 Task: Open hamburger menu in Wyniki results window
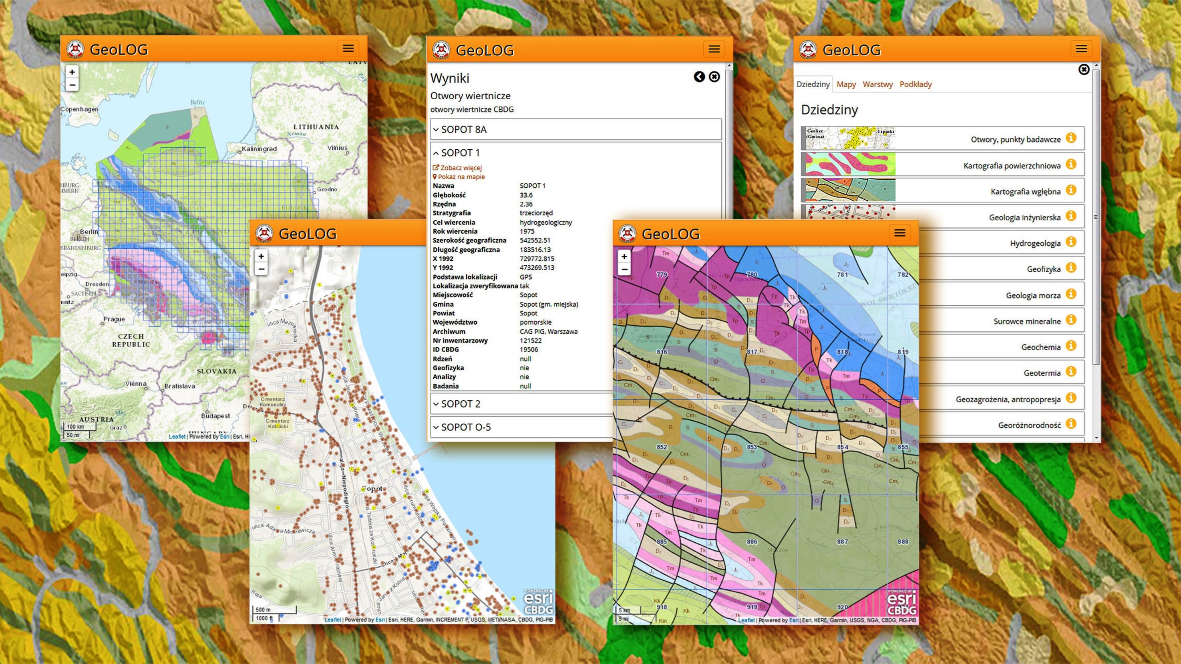[714, 49]
